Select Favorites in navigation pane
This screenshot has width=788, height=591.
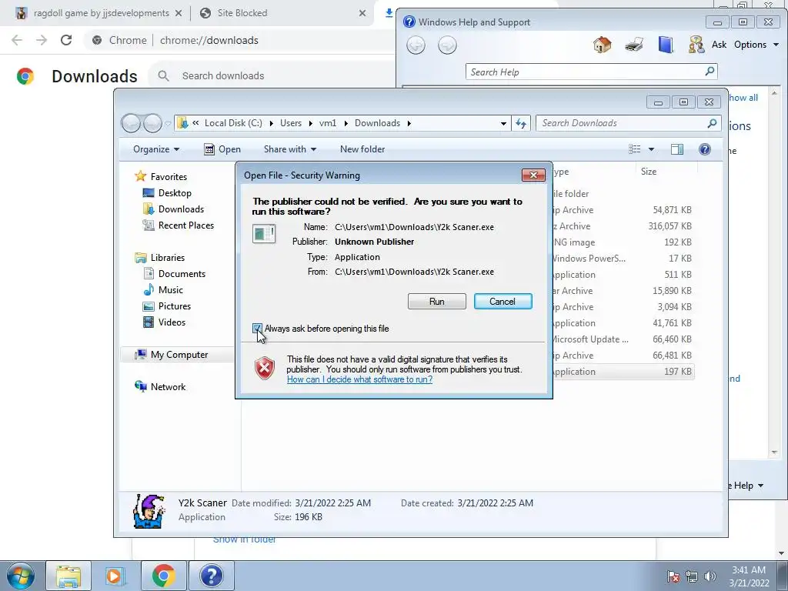click(169, 177)
